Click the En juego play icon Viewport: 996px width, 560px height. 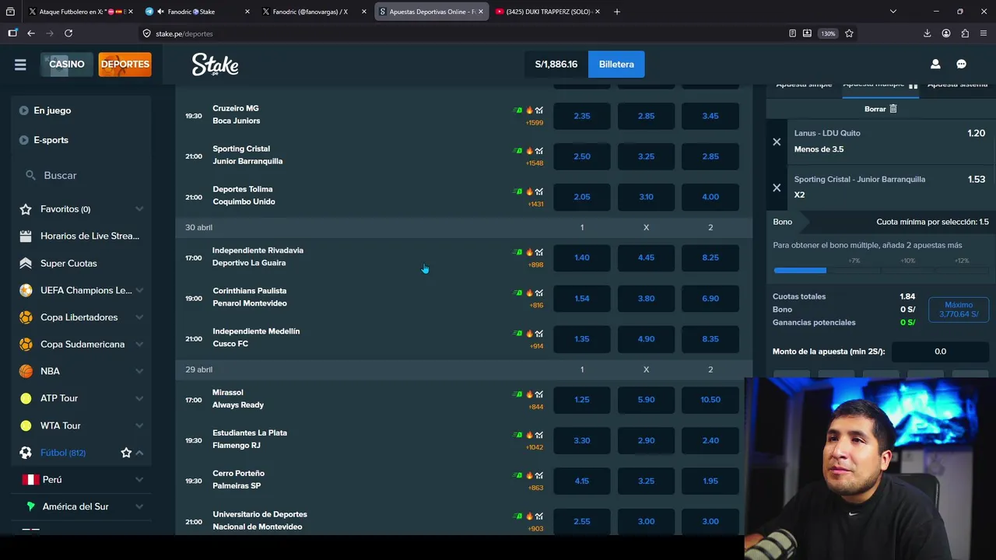(x=23, y=110)
